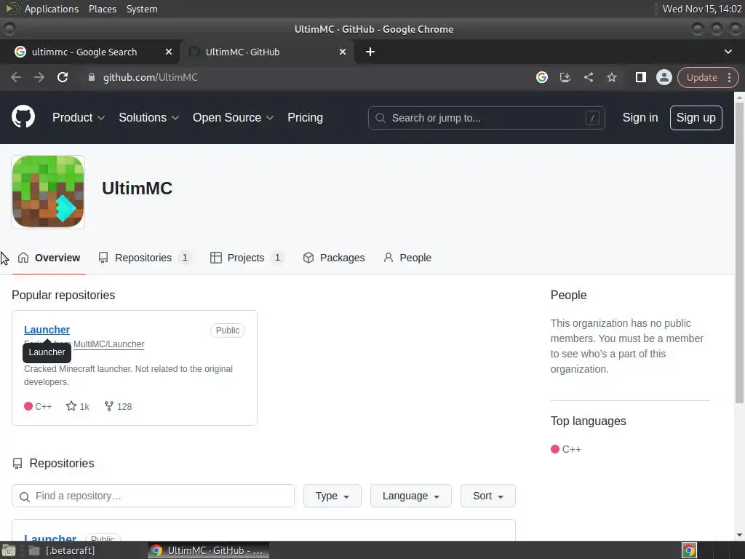The height and width of the screenshot is (559, 745).
Task: Expand the Product dropdown
Action: tap(79, 117)
